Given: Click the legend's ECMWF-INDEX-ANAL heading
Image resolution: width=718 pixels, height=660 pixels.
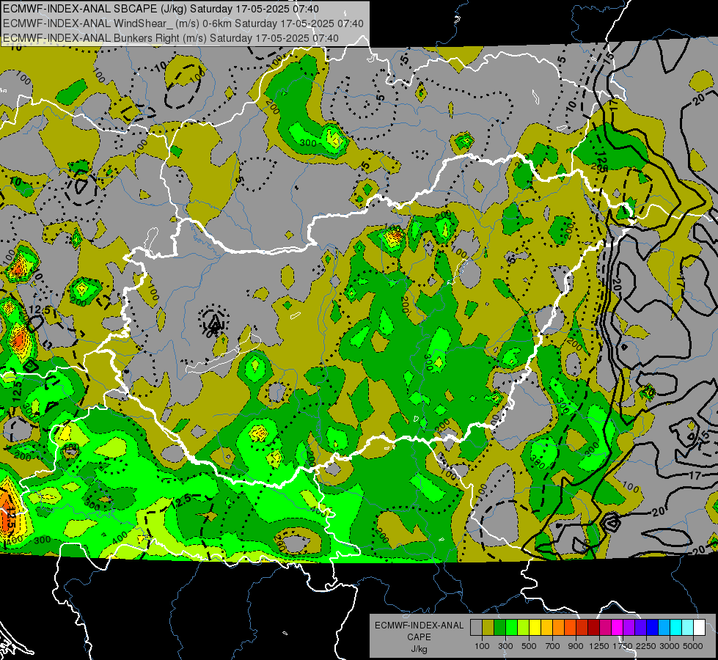Looking at the screenshot, I should pos(420,626).
